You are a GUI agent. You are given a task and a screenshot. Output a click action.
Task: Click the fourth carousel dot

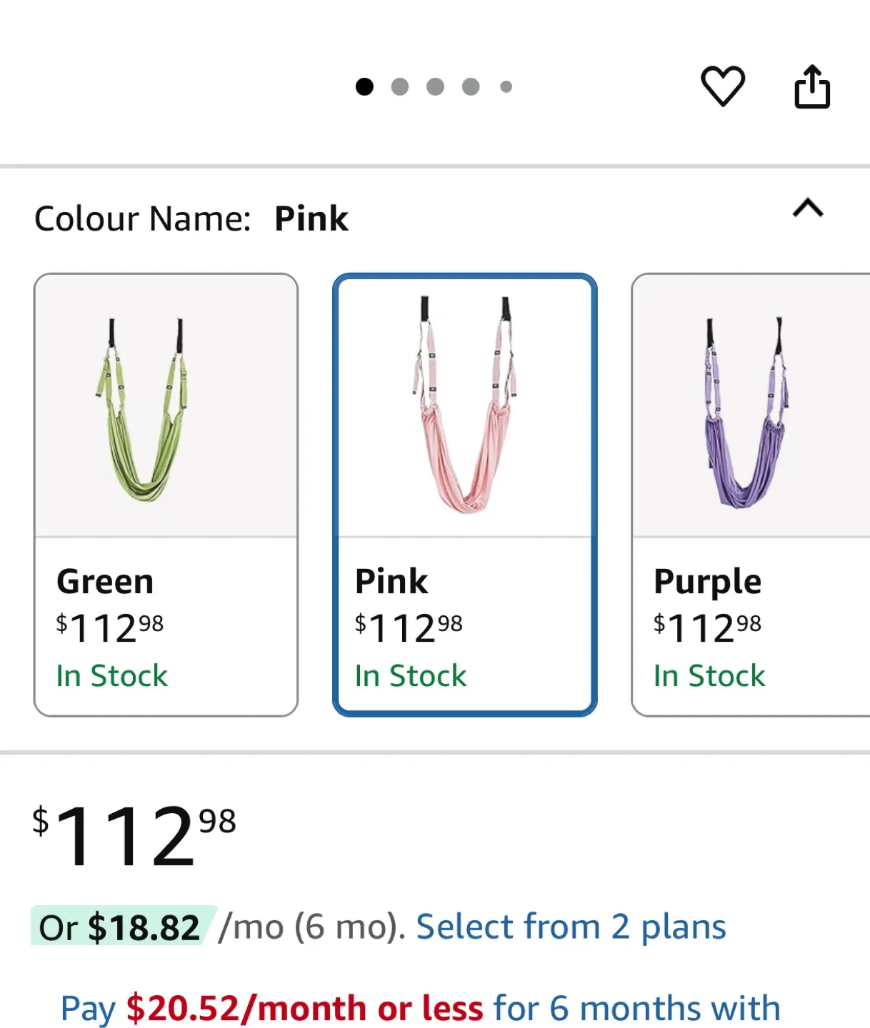pyautogui.click(x=470, y=86)
